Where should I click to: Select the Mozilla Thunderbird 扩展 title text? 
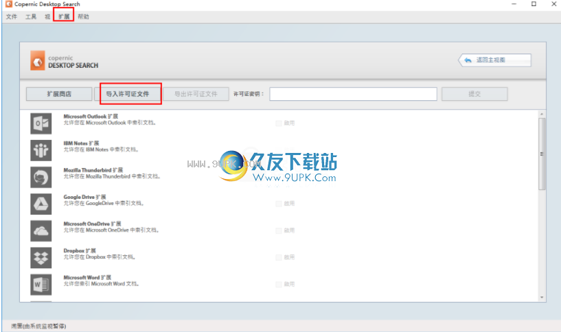(93, 170)
